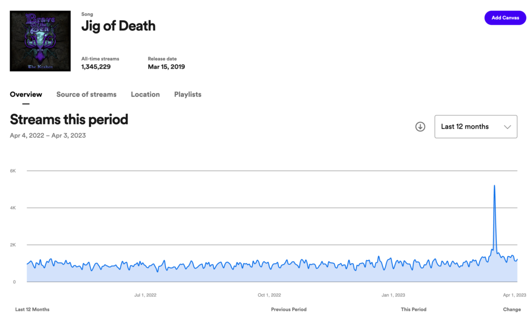Click the This Period column header

click(x=413, y=310)
